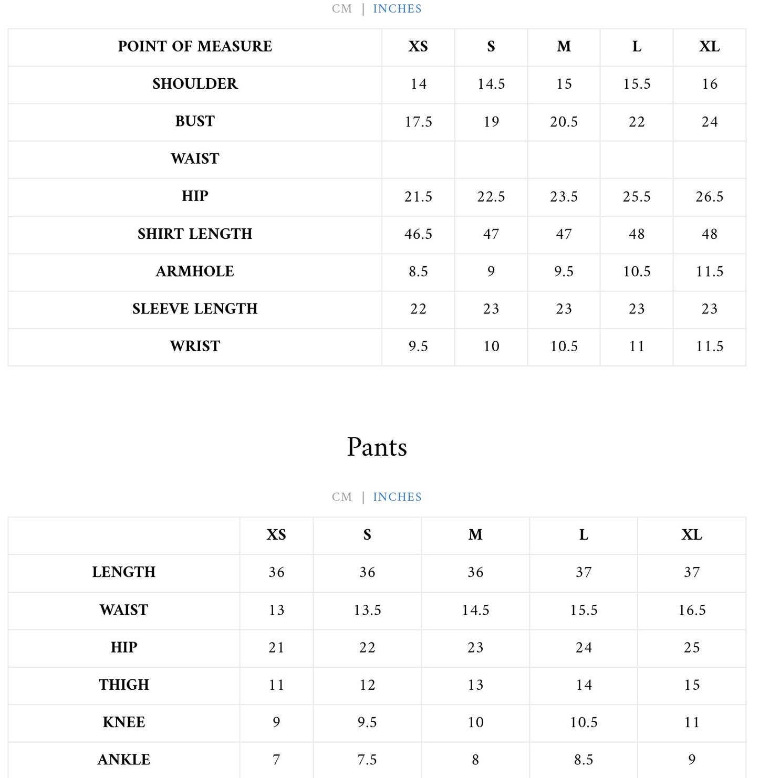The height and width of the screenshot is (778, 759).
Task: Click the Pants section heading
Action: click(x=377, y=447)
